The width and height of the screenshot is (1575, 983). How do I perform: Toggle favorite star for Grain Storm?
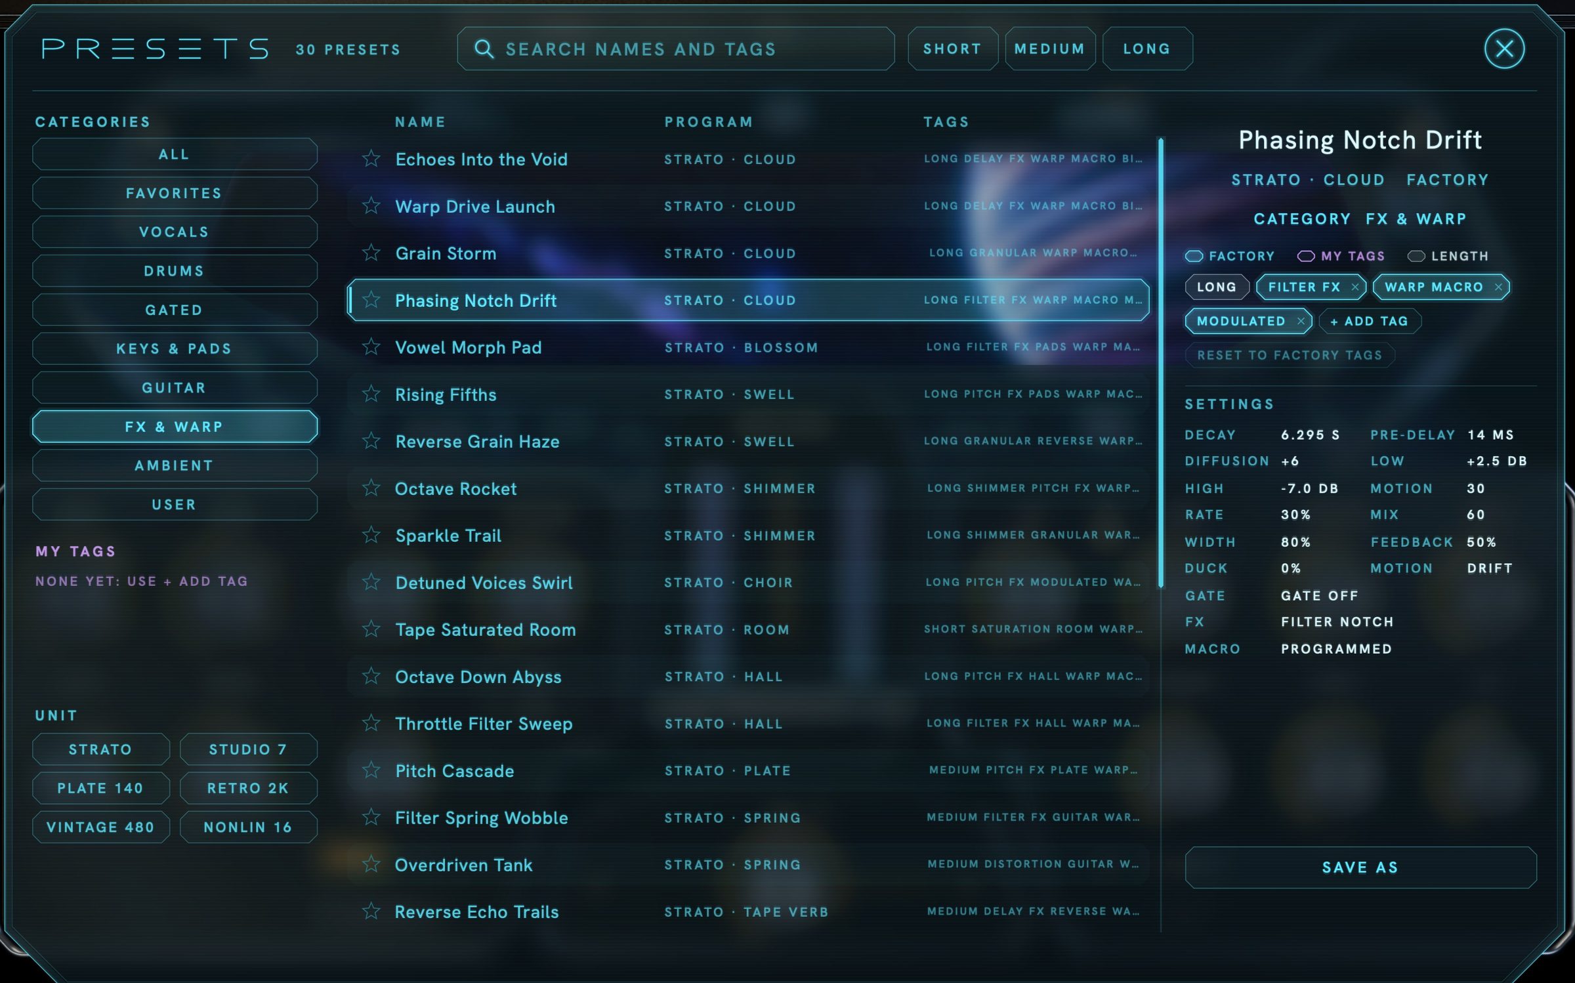(371, 252)
